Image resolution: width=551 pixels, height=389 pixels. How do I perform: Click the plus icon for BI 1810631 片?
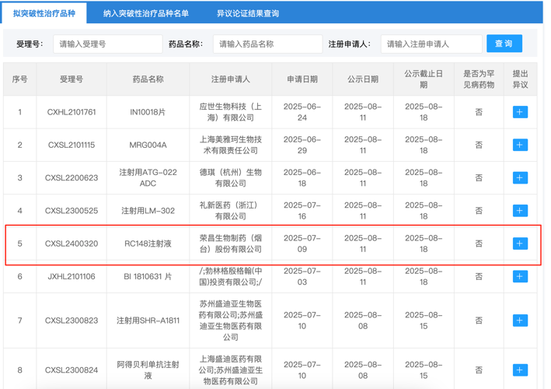[x=520, y=276]
